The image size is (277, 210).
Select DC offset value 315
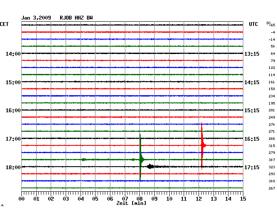(272, 146)
